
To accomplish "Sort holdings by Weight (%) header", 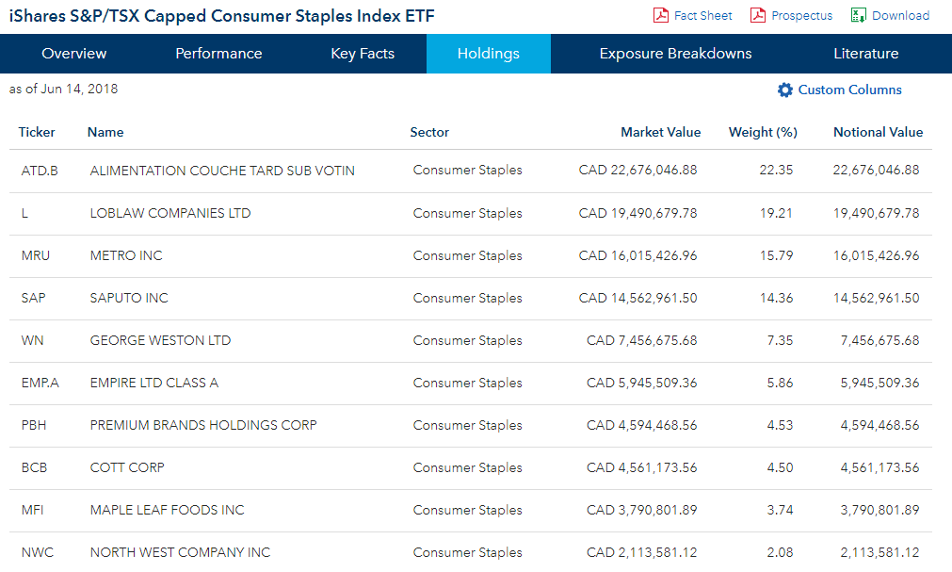I will [x=763, y=132].
